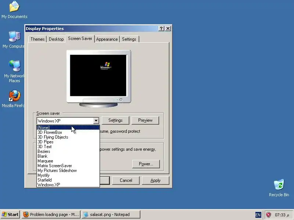Choose 3D FlowerBox screen saver
Screen dimensions: 294x220
(68, 132)
